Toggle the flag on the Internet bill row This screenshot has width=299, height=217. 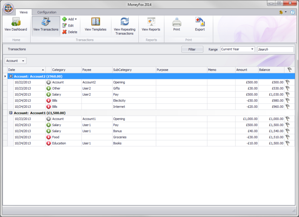coord(288,106)
